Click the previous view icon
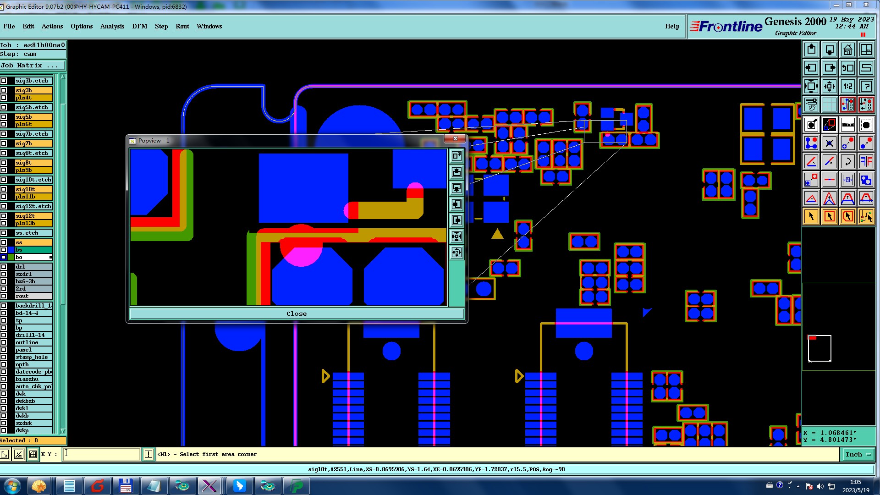Viewport: 880px width, 495px height. click(x=848, y=68)
